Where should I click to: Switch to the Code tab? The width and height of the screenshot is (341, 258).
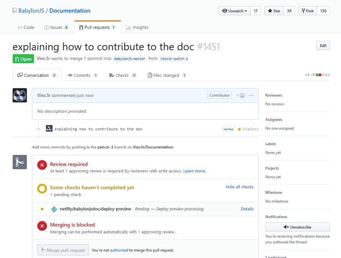26,27
